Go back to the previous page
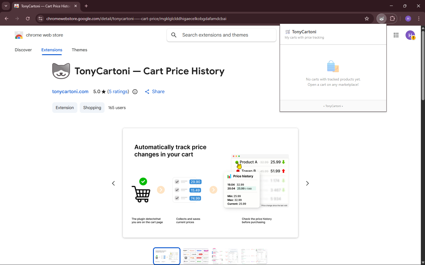 [6, 19]
